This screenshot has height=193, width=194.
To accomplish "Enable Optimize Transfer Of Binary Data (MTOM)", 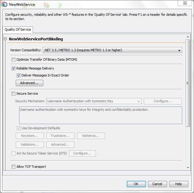I will [13, 60].
